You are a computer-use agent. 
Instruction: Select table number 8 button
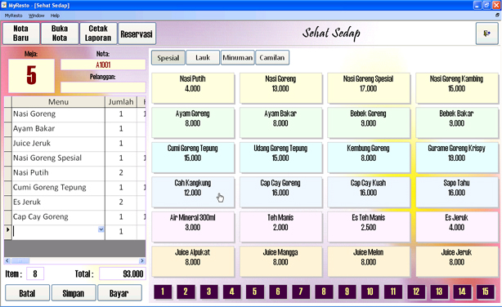pyautogui.click(x=324, y=291)
